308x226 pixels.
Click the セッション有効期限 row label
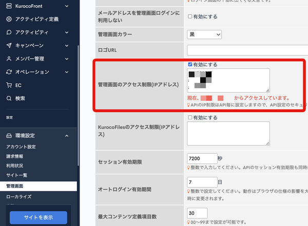[x=120, y=162]
